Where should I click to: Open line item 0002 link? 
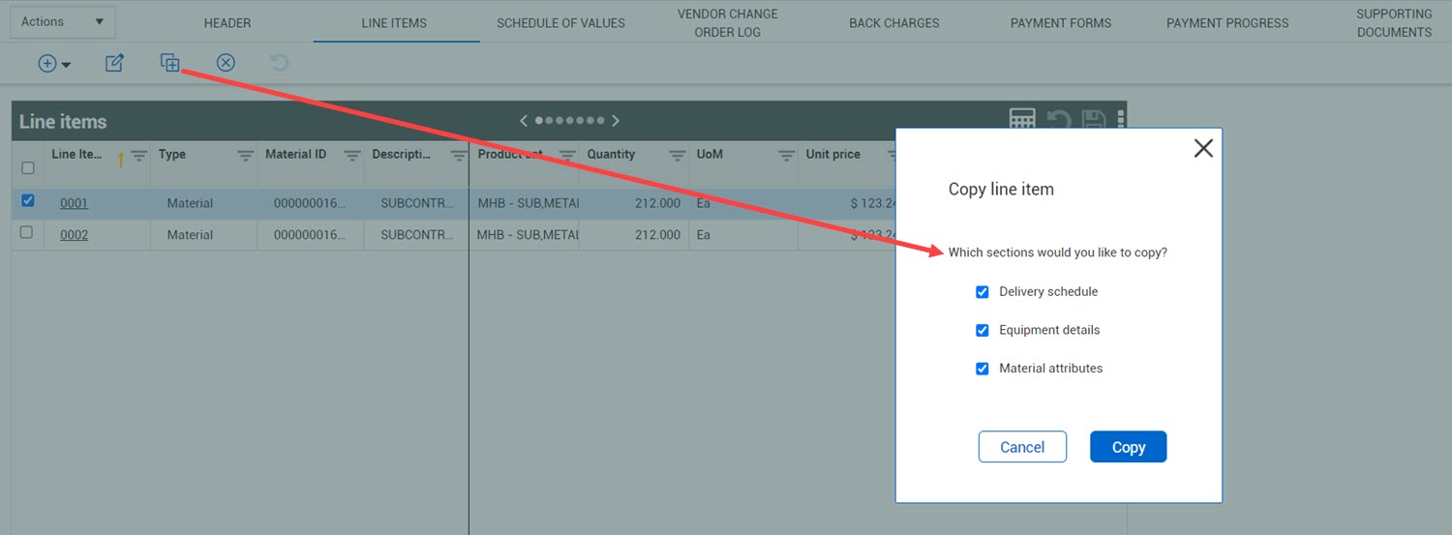coord(74,235)
